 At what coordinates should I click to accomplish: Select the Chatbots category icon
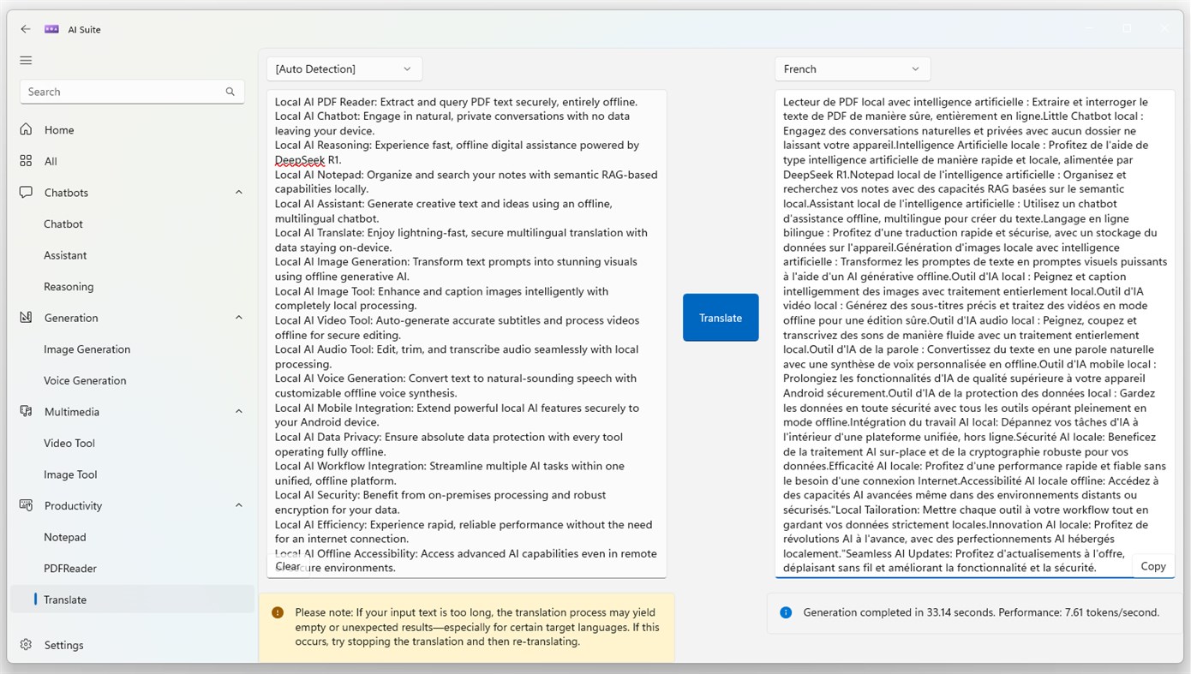[x=27, y=192]
